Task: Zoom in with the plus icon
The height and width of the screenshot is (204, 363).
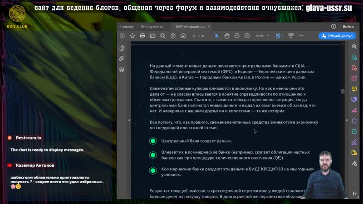Action: pyautogui.click(x=247, y=36)
